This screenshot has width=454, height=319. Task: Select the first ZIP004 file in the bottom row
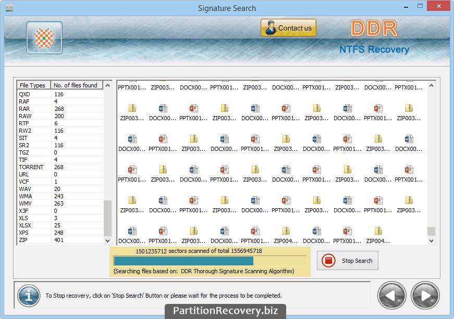(286, 236)
